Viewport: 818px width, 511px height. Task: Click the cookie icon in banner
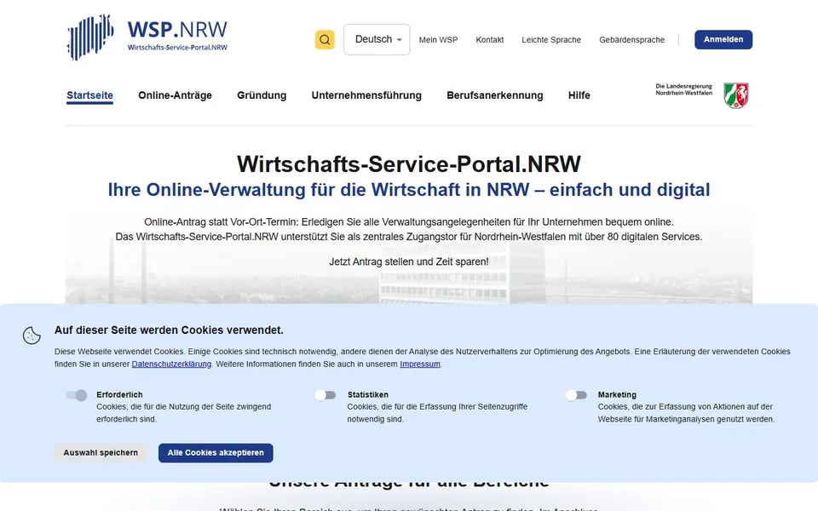click(32, 336)
